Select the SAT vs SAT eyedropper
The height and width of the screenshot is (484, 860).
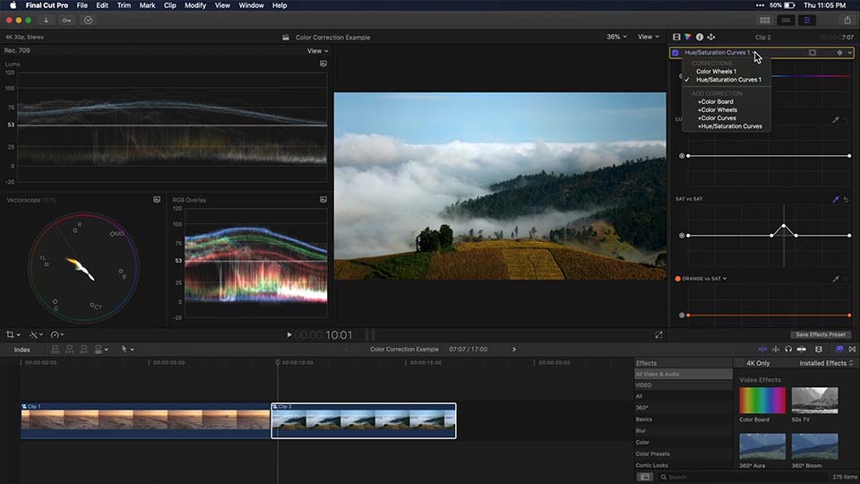835,199
